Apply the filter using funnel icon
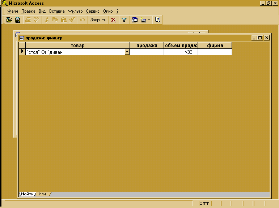This screenshot has height=208, width=279. [x=124, y=20]
